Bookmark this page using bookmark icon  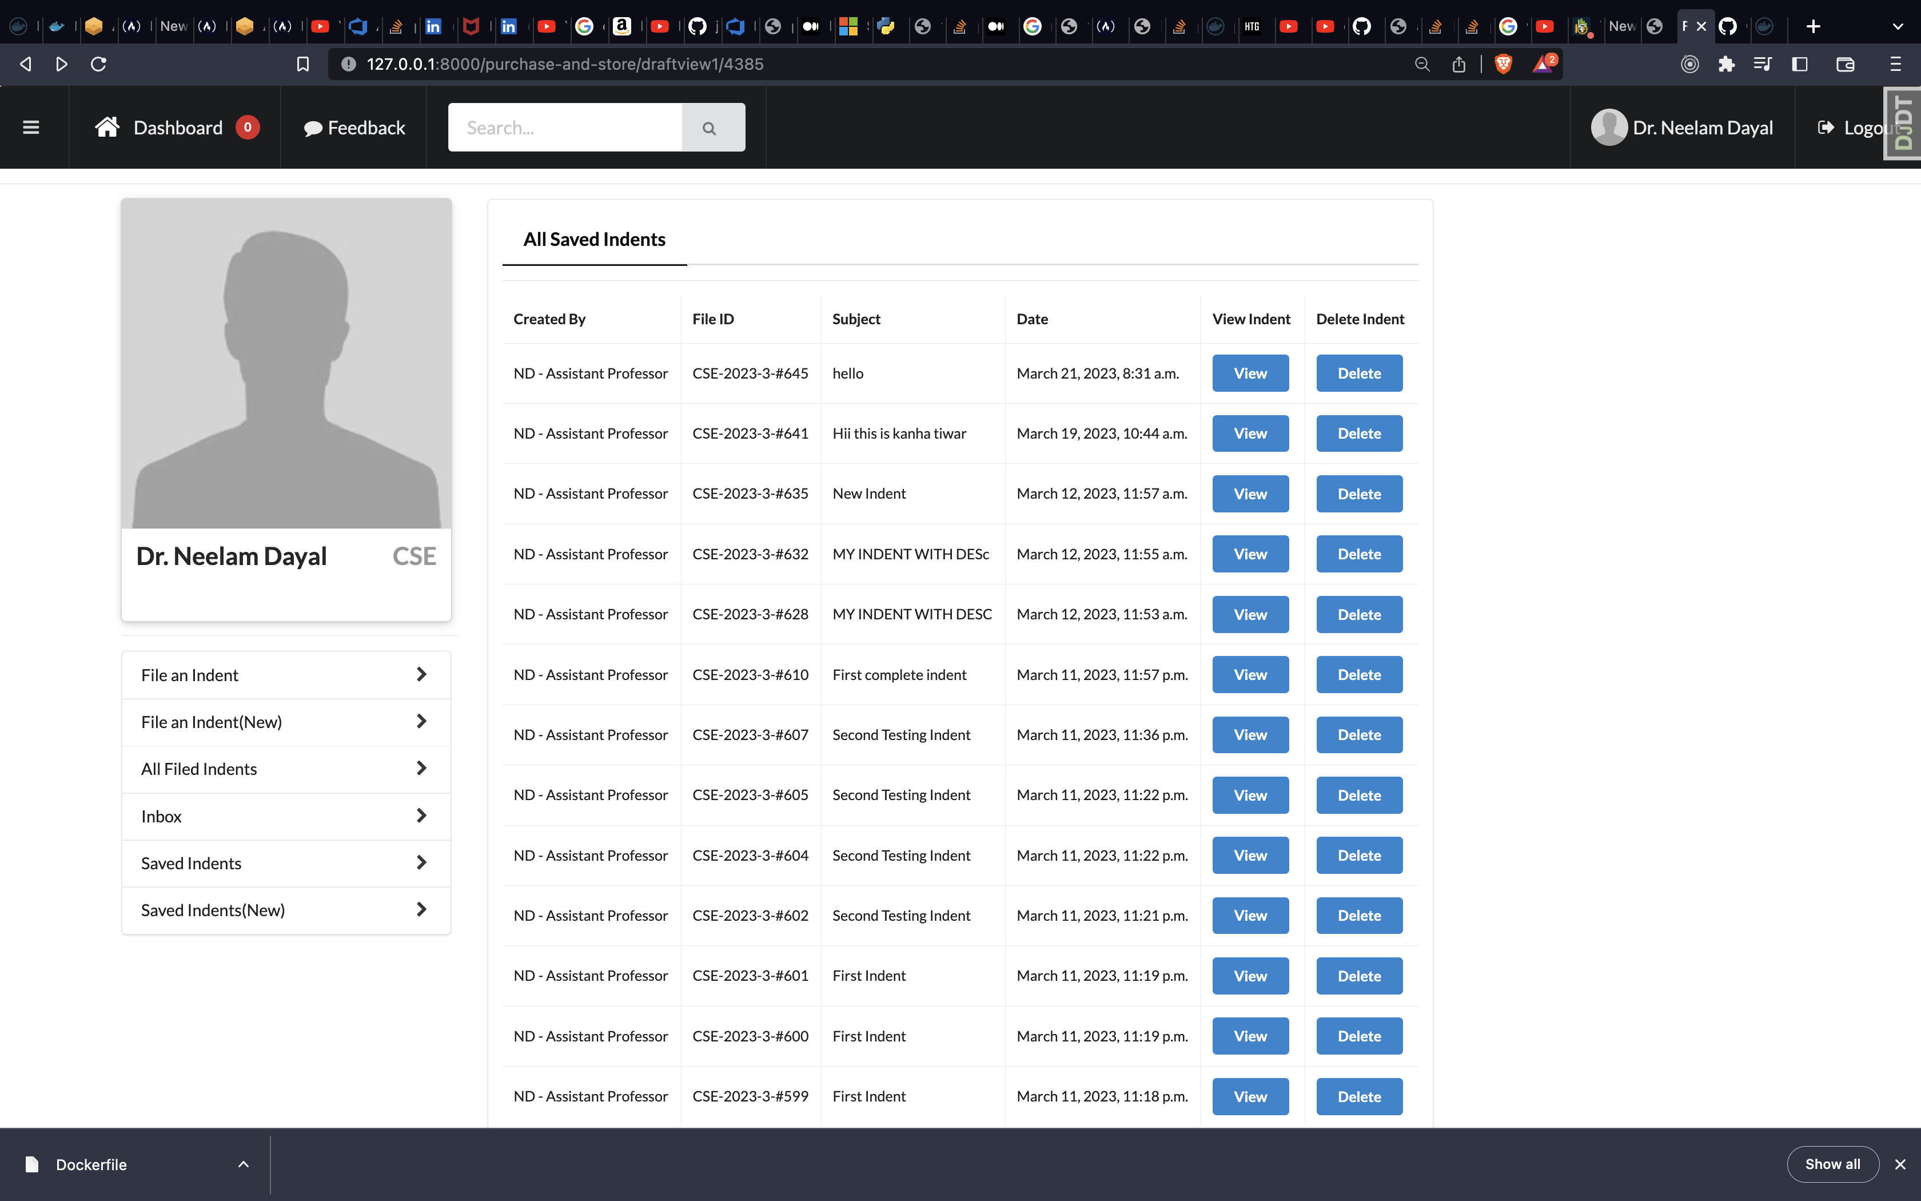302,64
